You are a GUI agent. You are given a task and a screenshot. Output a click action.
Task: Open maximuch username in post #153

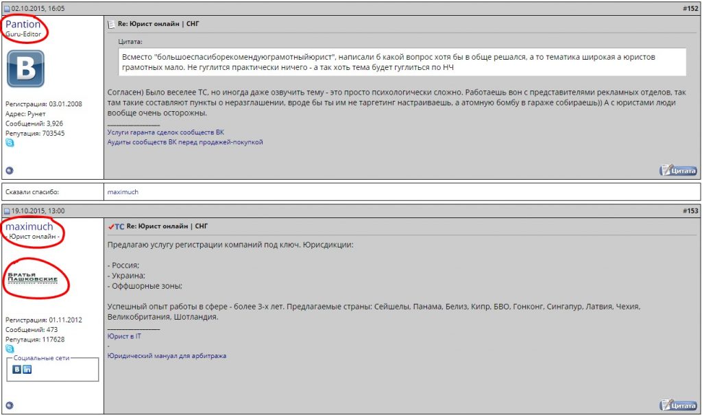[29, 226]
